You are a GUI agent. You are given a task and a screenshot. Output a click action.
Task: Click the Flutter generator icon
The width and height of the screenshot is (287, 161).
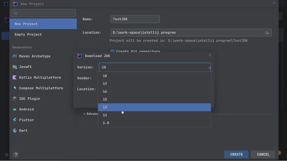(x=15, y=120)
